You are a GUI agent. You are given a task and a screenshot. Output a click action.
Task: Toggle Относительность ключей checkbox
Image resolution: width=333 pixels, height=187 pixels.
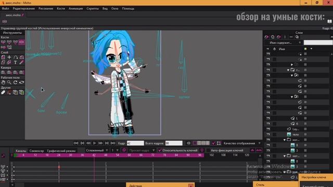pyautogui.click(x=160, y=150)
